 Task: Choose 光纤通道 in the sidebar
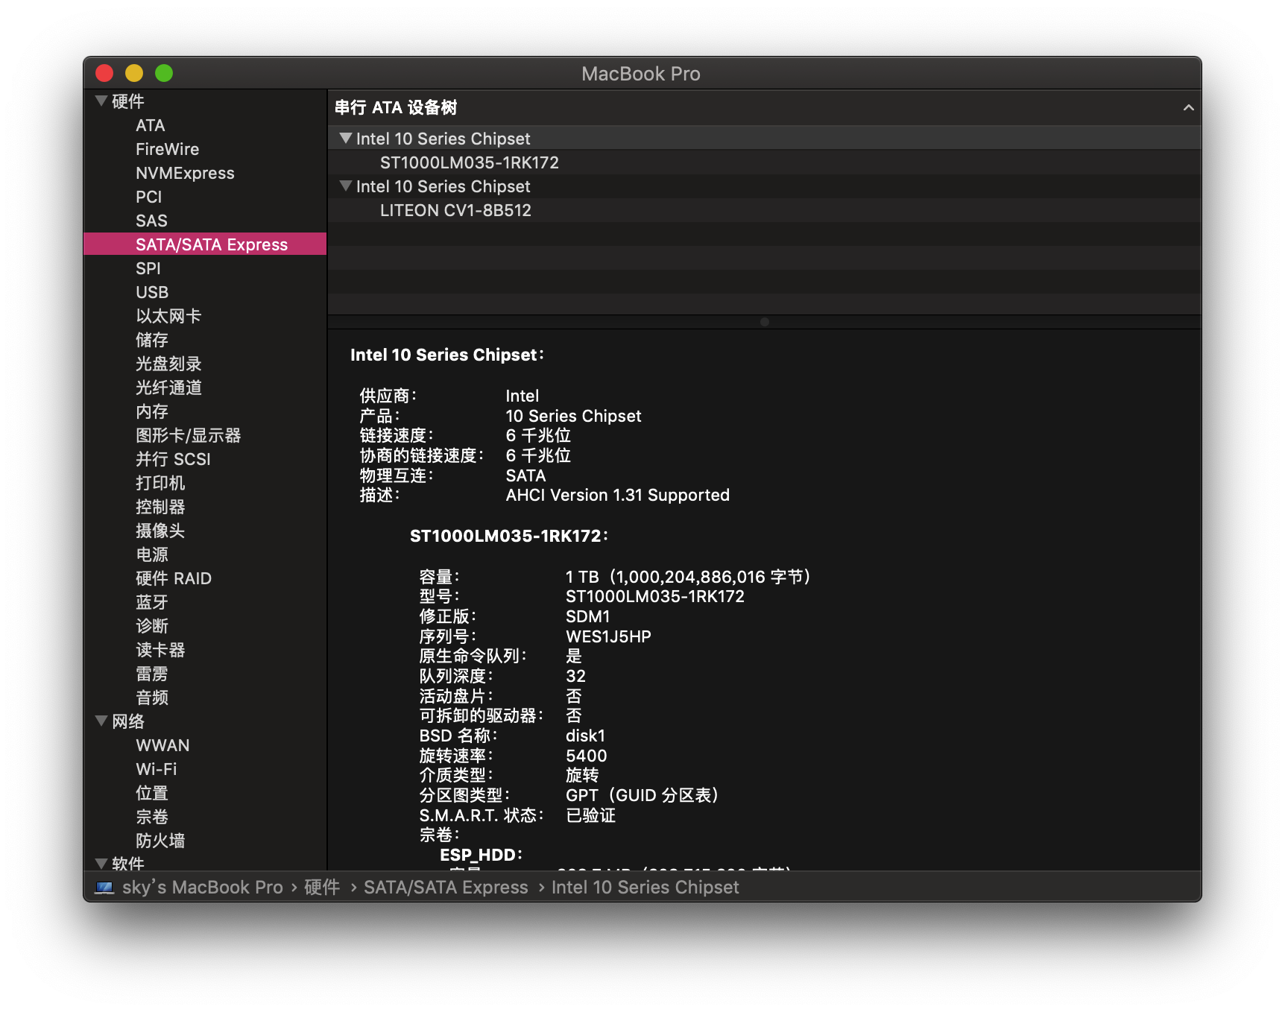point(168,388)
